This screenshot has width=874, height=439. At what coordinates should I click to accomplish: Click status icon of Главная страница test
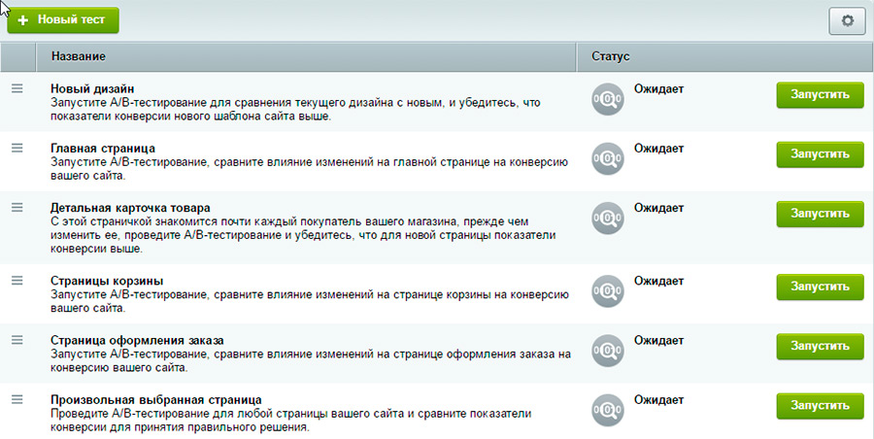607,158
